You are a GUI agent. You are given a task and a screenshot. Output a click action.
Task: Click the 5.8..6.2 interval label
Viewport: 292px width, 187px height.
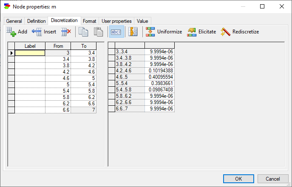pyautogui.click(x=130, y=96)
